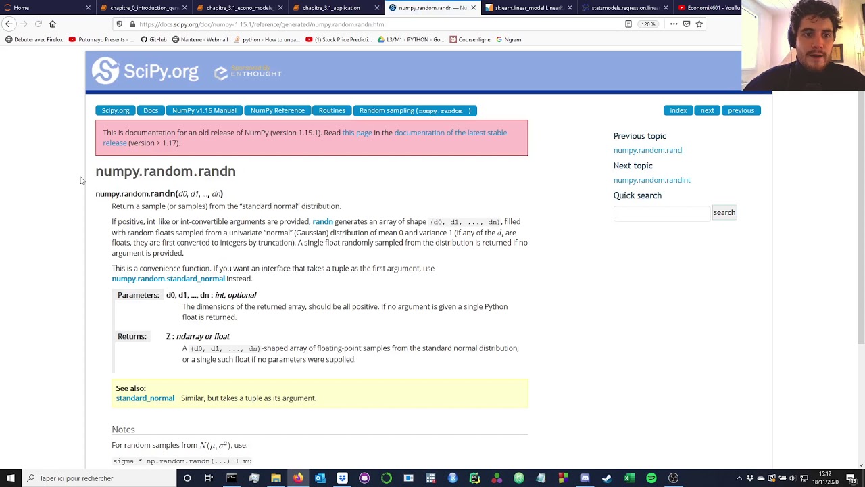Follow the numpy.random.standard_normal link
865x487 pixels.
point(168,279)
